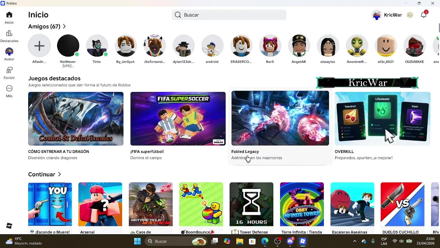Open friend al3x_4021's avatar
This screenshot has height=248, width=440.
click(x=386, y=45)
